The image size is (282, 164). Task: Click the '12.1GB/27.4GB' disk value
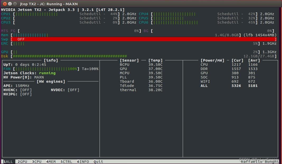click(x=259, y=56)
